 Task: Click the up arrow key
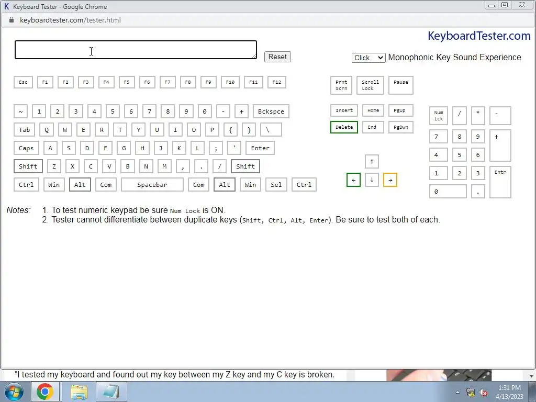click(x=372, y=162)
